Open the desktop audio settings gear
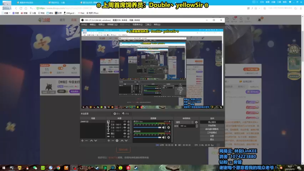Image resolution: width=304 pixels, height=171 pixels. (x=169, y=137)
